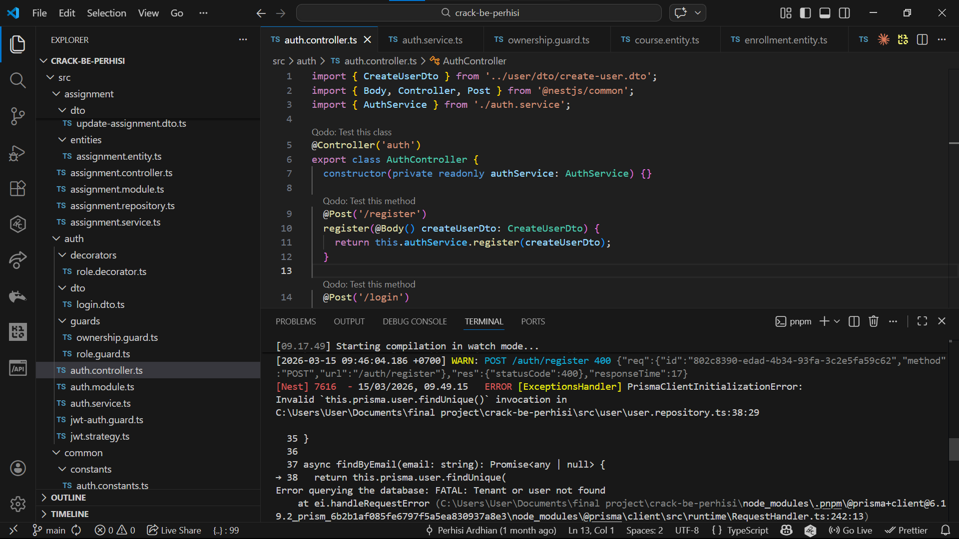Toggle Primary Side Bar visibility

pos(805,13)
